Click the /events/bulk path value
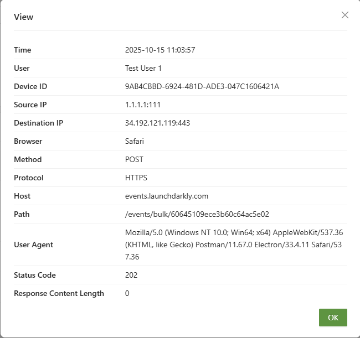360x338 pixels. tap(197, 214)
